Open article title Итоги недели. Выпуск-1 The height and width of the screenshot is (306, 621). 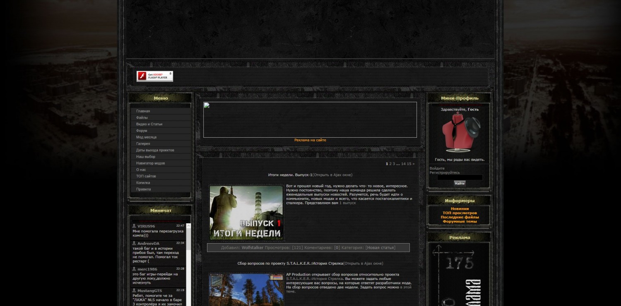tap(290, 175)
